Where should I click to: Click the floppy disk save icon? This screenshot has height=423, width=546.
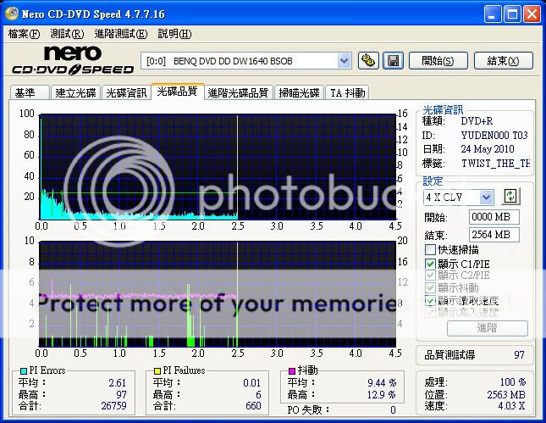393,61
